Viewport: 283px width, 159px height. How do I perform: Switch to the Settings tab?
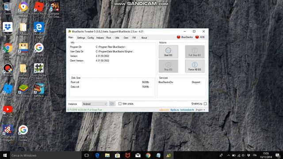tap(81, 38)
